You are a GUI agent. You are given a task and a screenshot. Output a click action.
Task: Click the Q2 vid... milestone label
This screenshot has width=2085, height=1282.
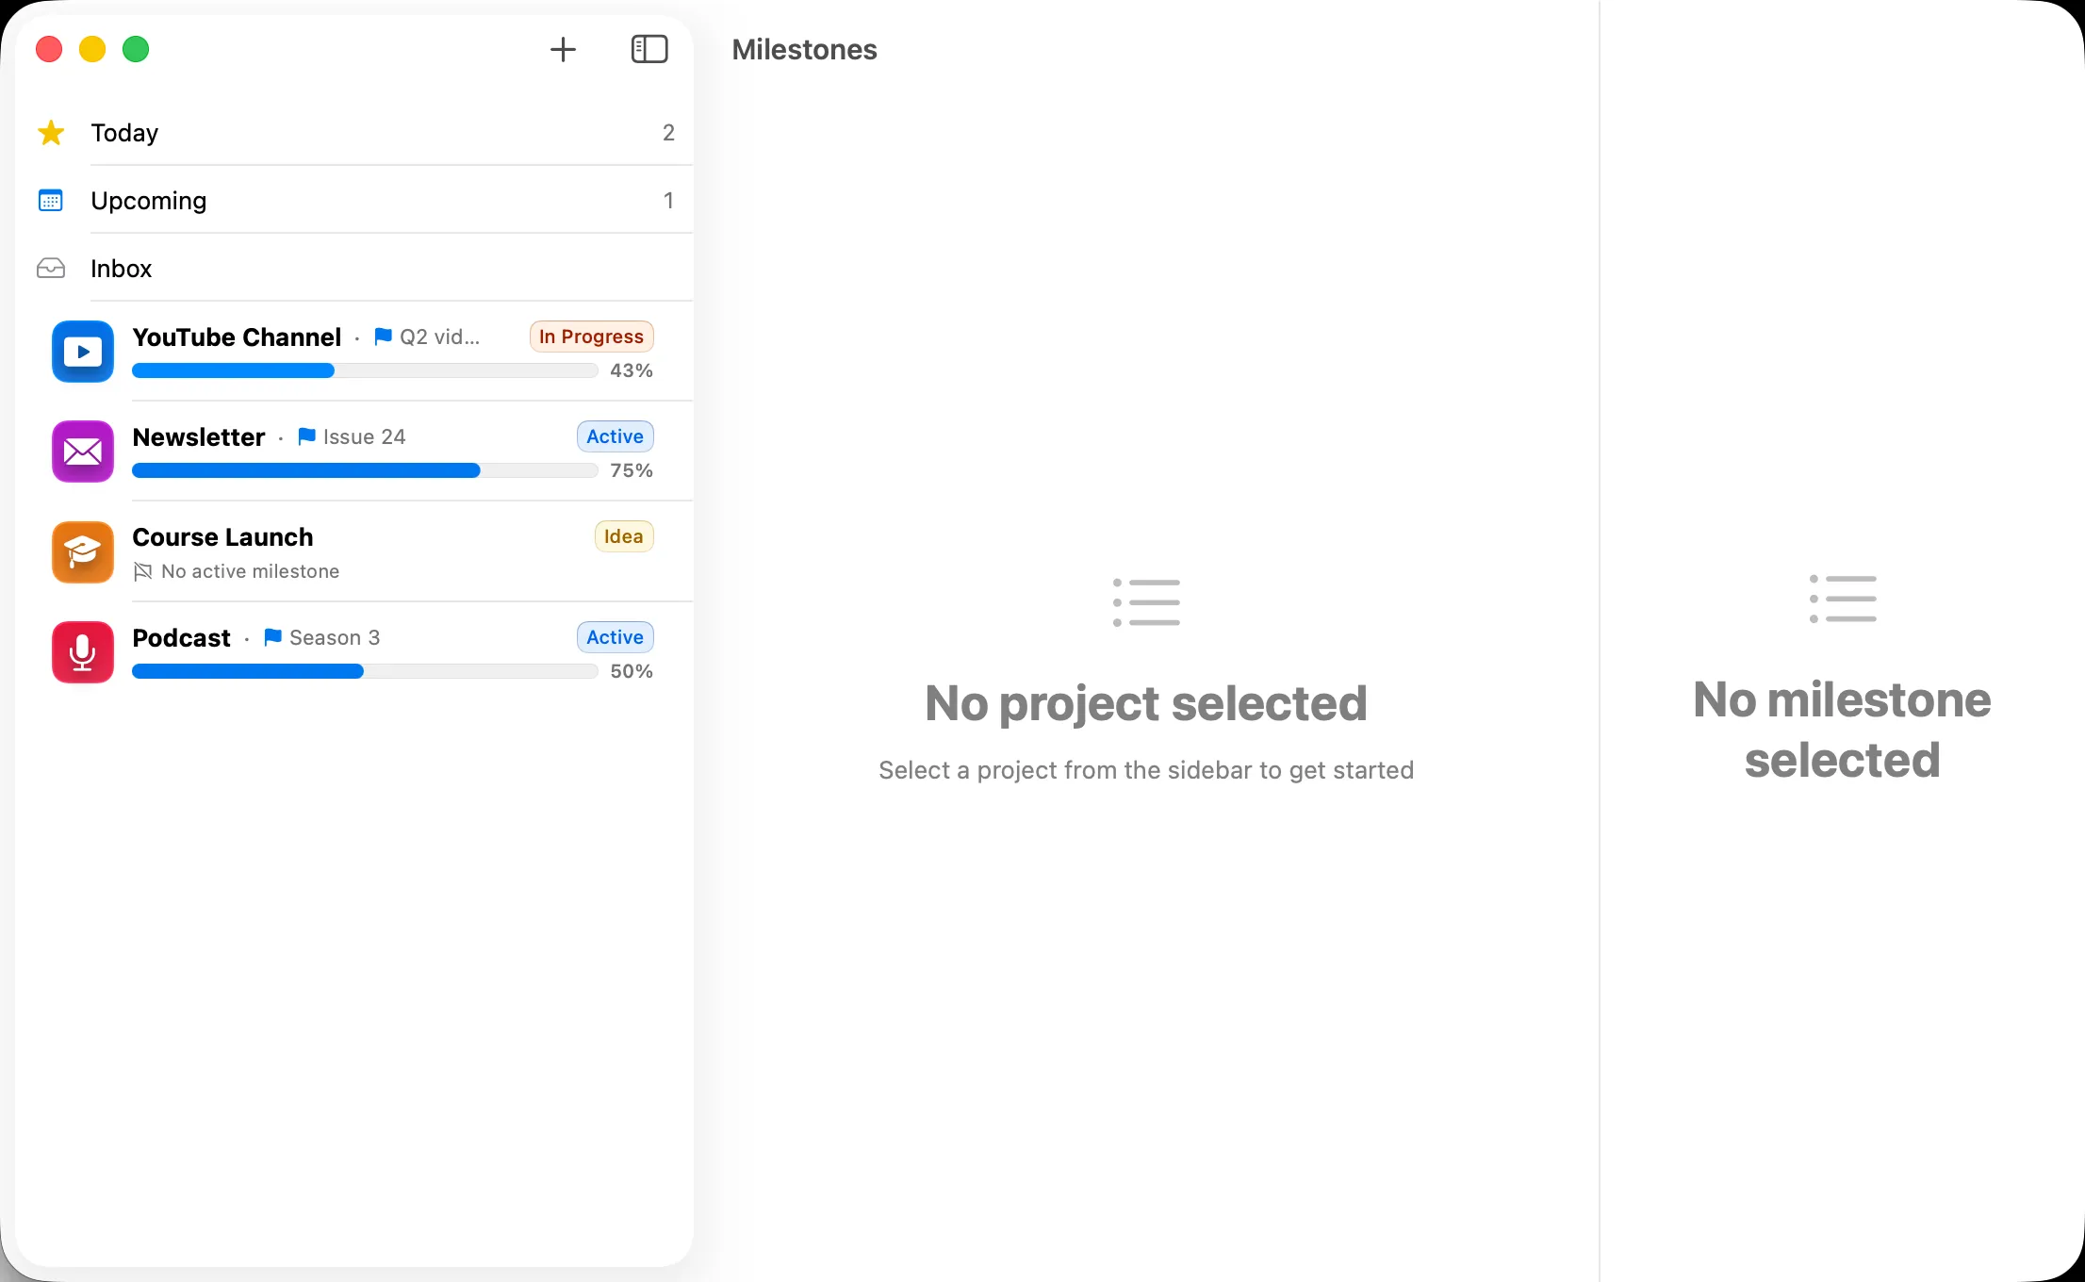point(439,337)
